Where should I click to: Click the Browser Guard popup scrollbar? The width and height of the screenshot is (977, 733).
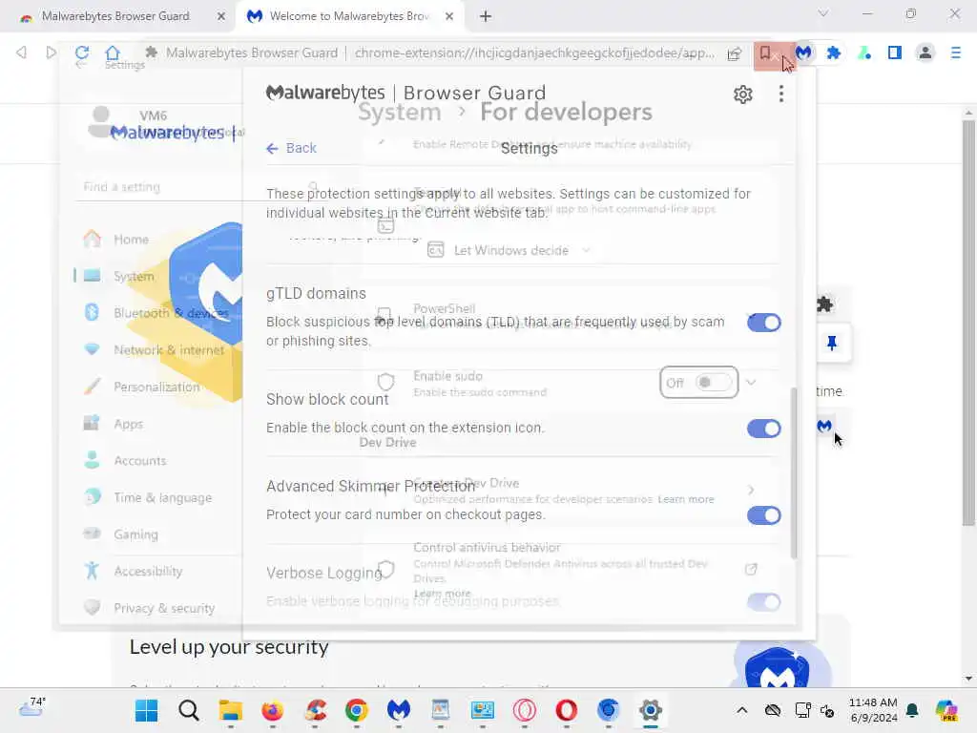(794, 472)
